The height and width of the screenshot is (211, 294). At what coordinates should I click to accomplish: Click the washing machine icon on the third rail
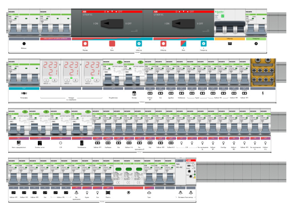[x=18, y=143]
